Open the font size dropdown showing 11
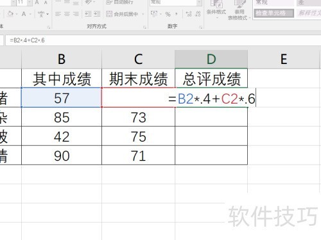The width and height of the screenshot is (321, 240). click(30, 3)
